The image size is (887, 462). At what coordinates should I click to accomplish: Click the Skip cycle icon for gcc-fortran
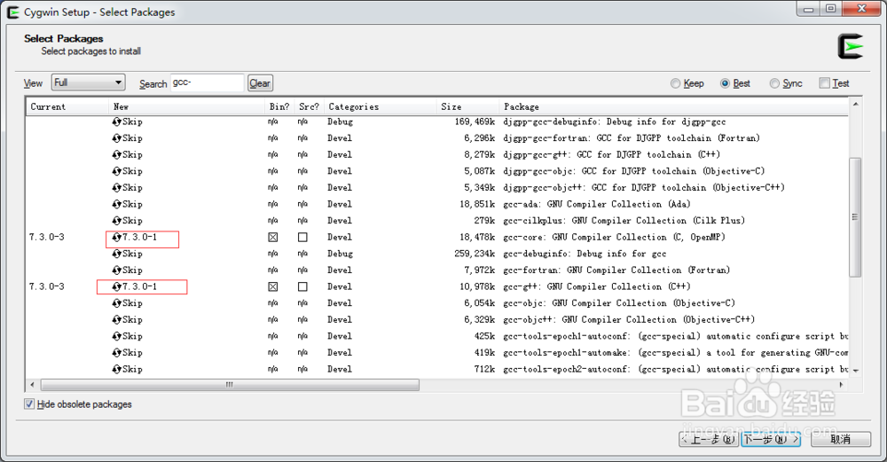pos(116,270)
